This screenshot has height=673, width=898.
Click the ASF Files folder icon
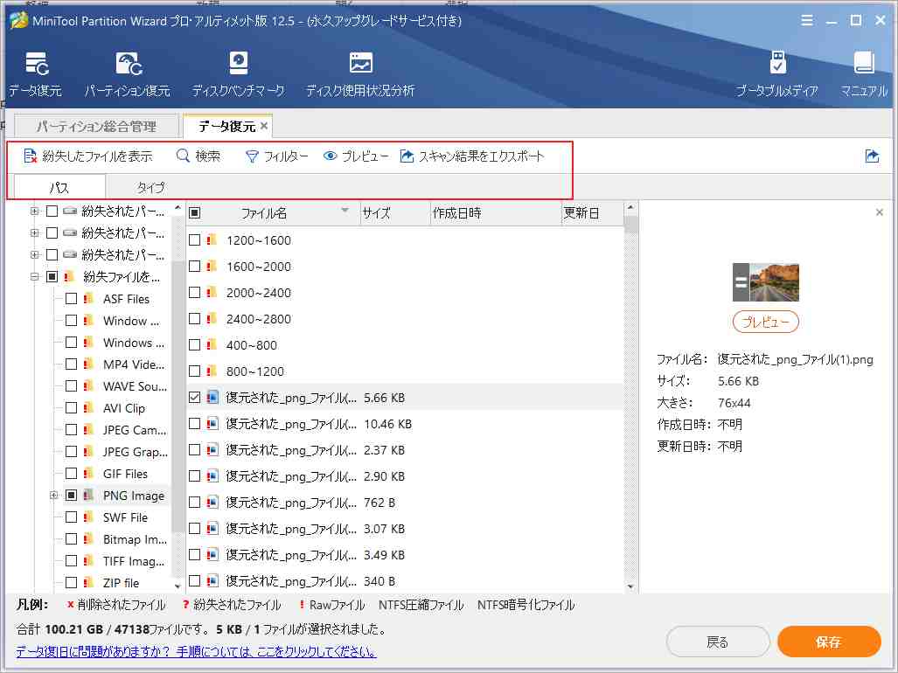89,299
